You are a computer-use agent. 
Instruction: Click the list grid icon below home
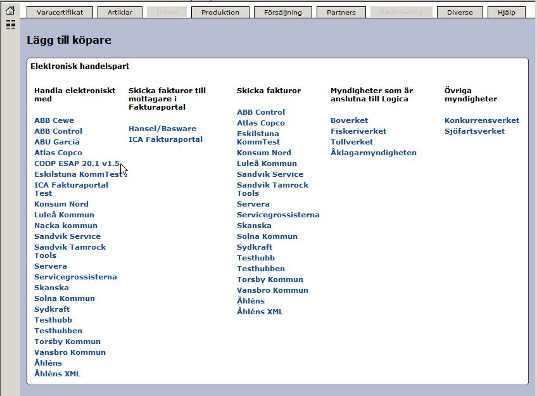[x=11, y=24]
